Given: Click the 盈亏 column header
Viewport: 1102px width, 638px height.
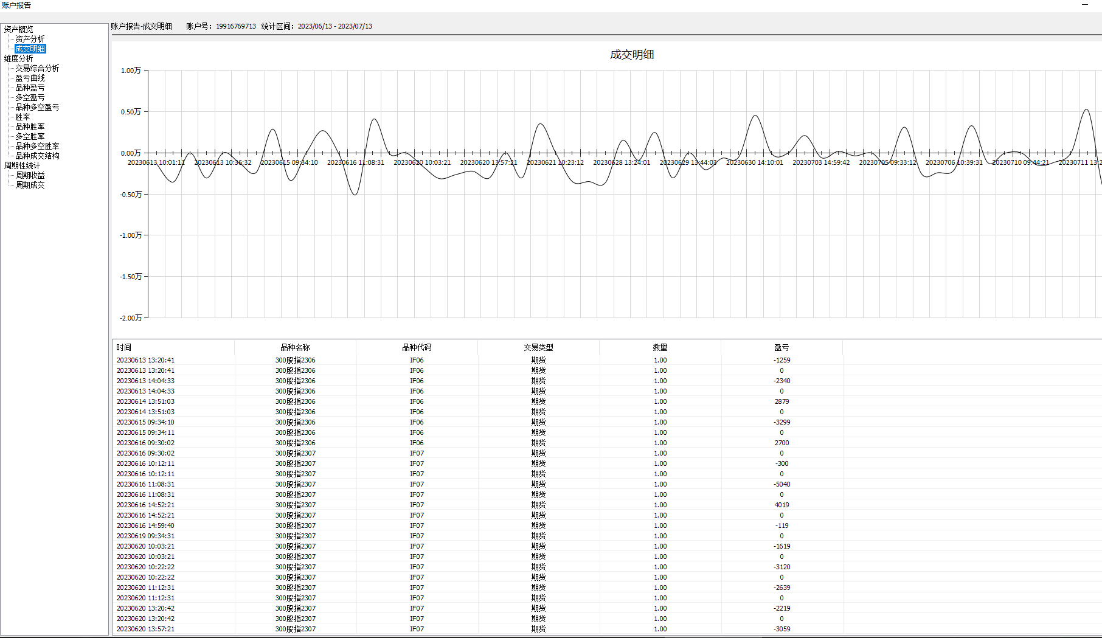Looking at the screenshot, I should pos(781,347).
